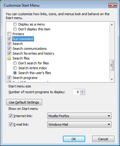This screenshot has width=120, height=146.
Task: Disable the Search programs checkbox
Action: coord(9,78)
